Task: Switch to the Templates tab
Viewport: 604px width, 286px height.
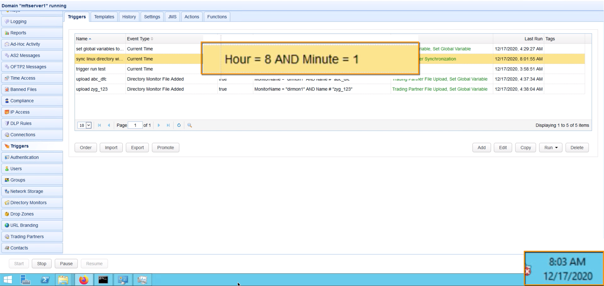Action: (104, 17)
